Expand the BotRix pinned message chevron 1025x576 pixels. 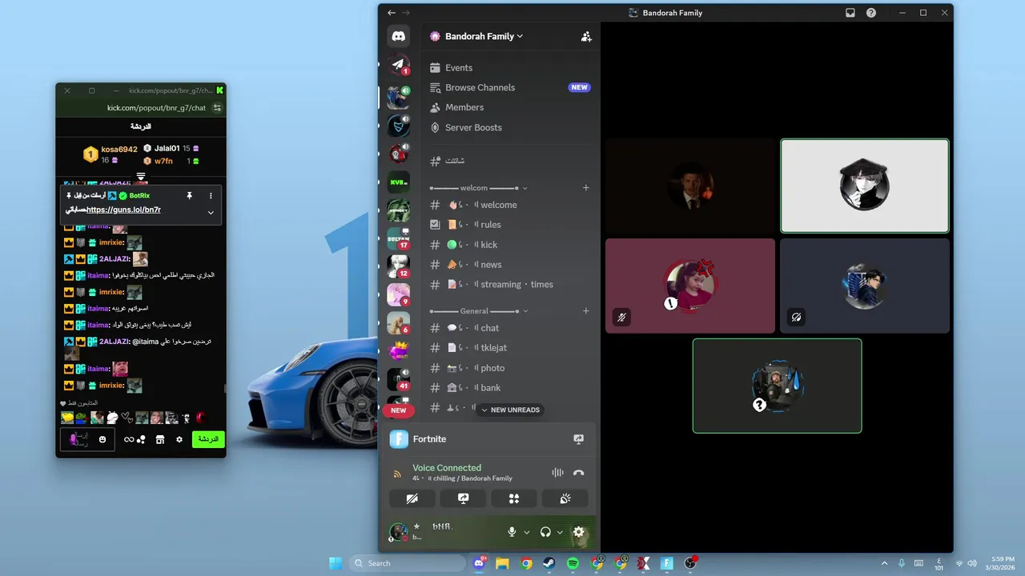(211, 212)
